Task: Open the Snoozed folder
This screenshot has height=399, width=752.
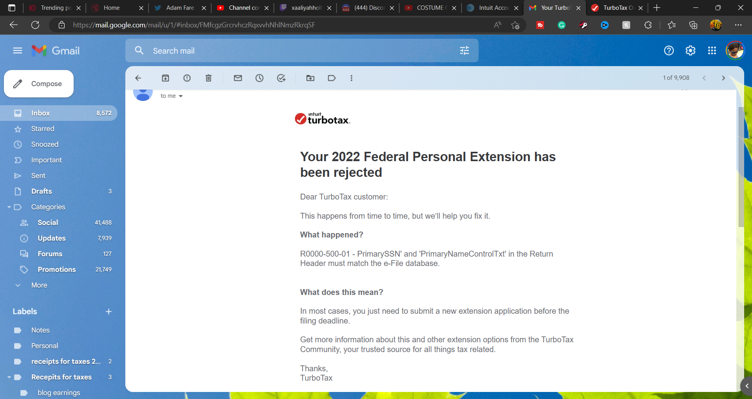Action: pos(59,144)
